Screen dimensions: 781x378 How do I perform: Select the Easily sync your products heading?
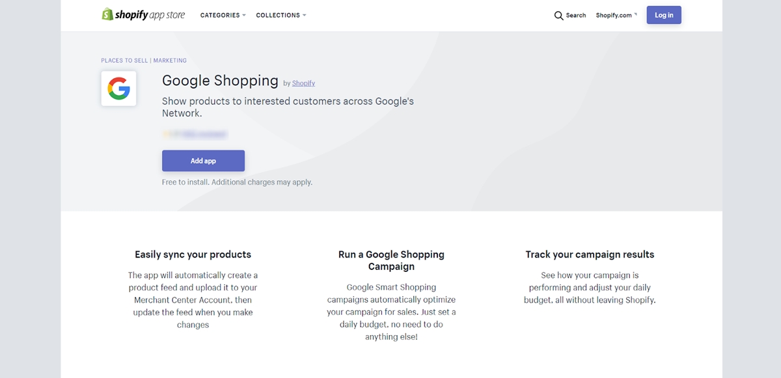193,254
